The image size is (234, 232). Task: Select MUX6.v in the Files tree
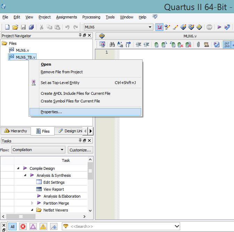(x=22, y=50)
